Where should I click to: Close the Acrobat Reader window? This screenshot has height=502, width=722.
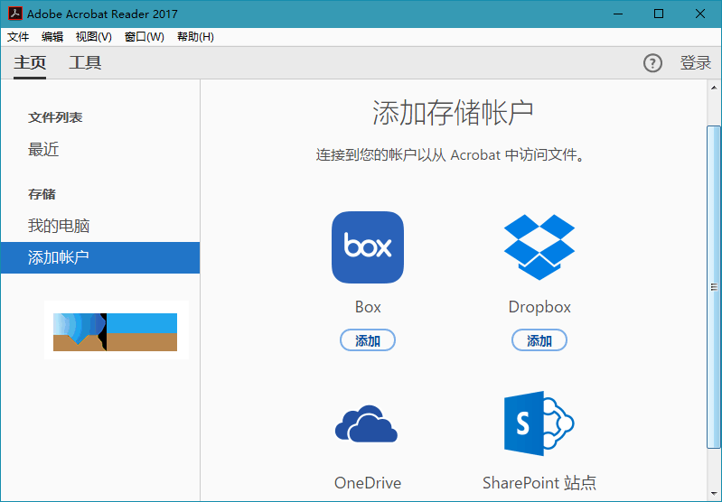[700, 14]
